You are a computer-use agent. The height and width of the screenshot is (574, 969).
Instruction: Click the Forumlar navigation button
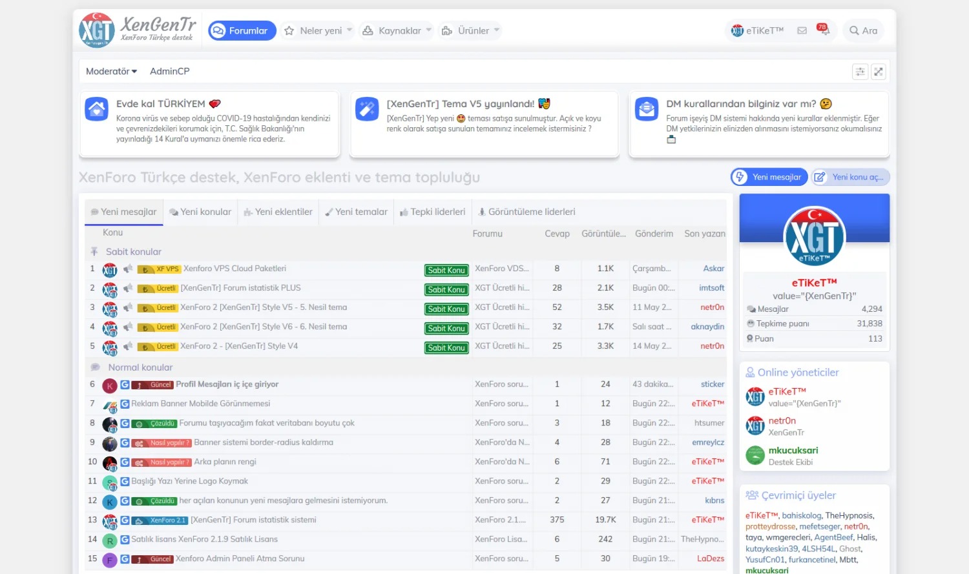click(x=242, y=30)
